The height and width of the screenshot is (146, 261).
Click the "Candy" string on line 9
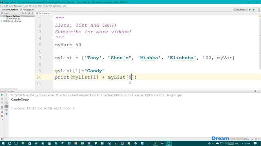[x=95, y=71]
